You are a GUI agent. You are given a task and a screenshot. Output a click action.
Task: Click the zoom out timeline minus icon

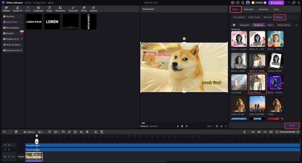(x=277, y=132)
